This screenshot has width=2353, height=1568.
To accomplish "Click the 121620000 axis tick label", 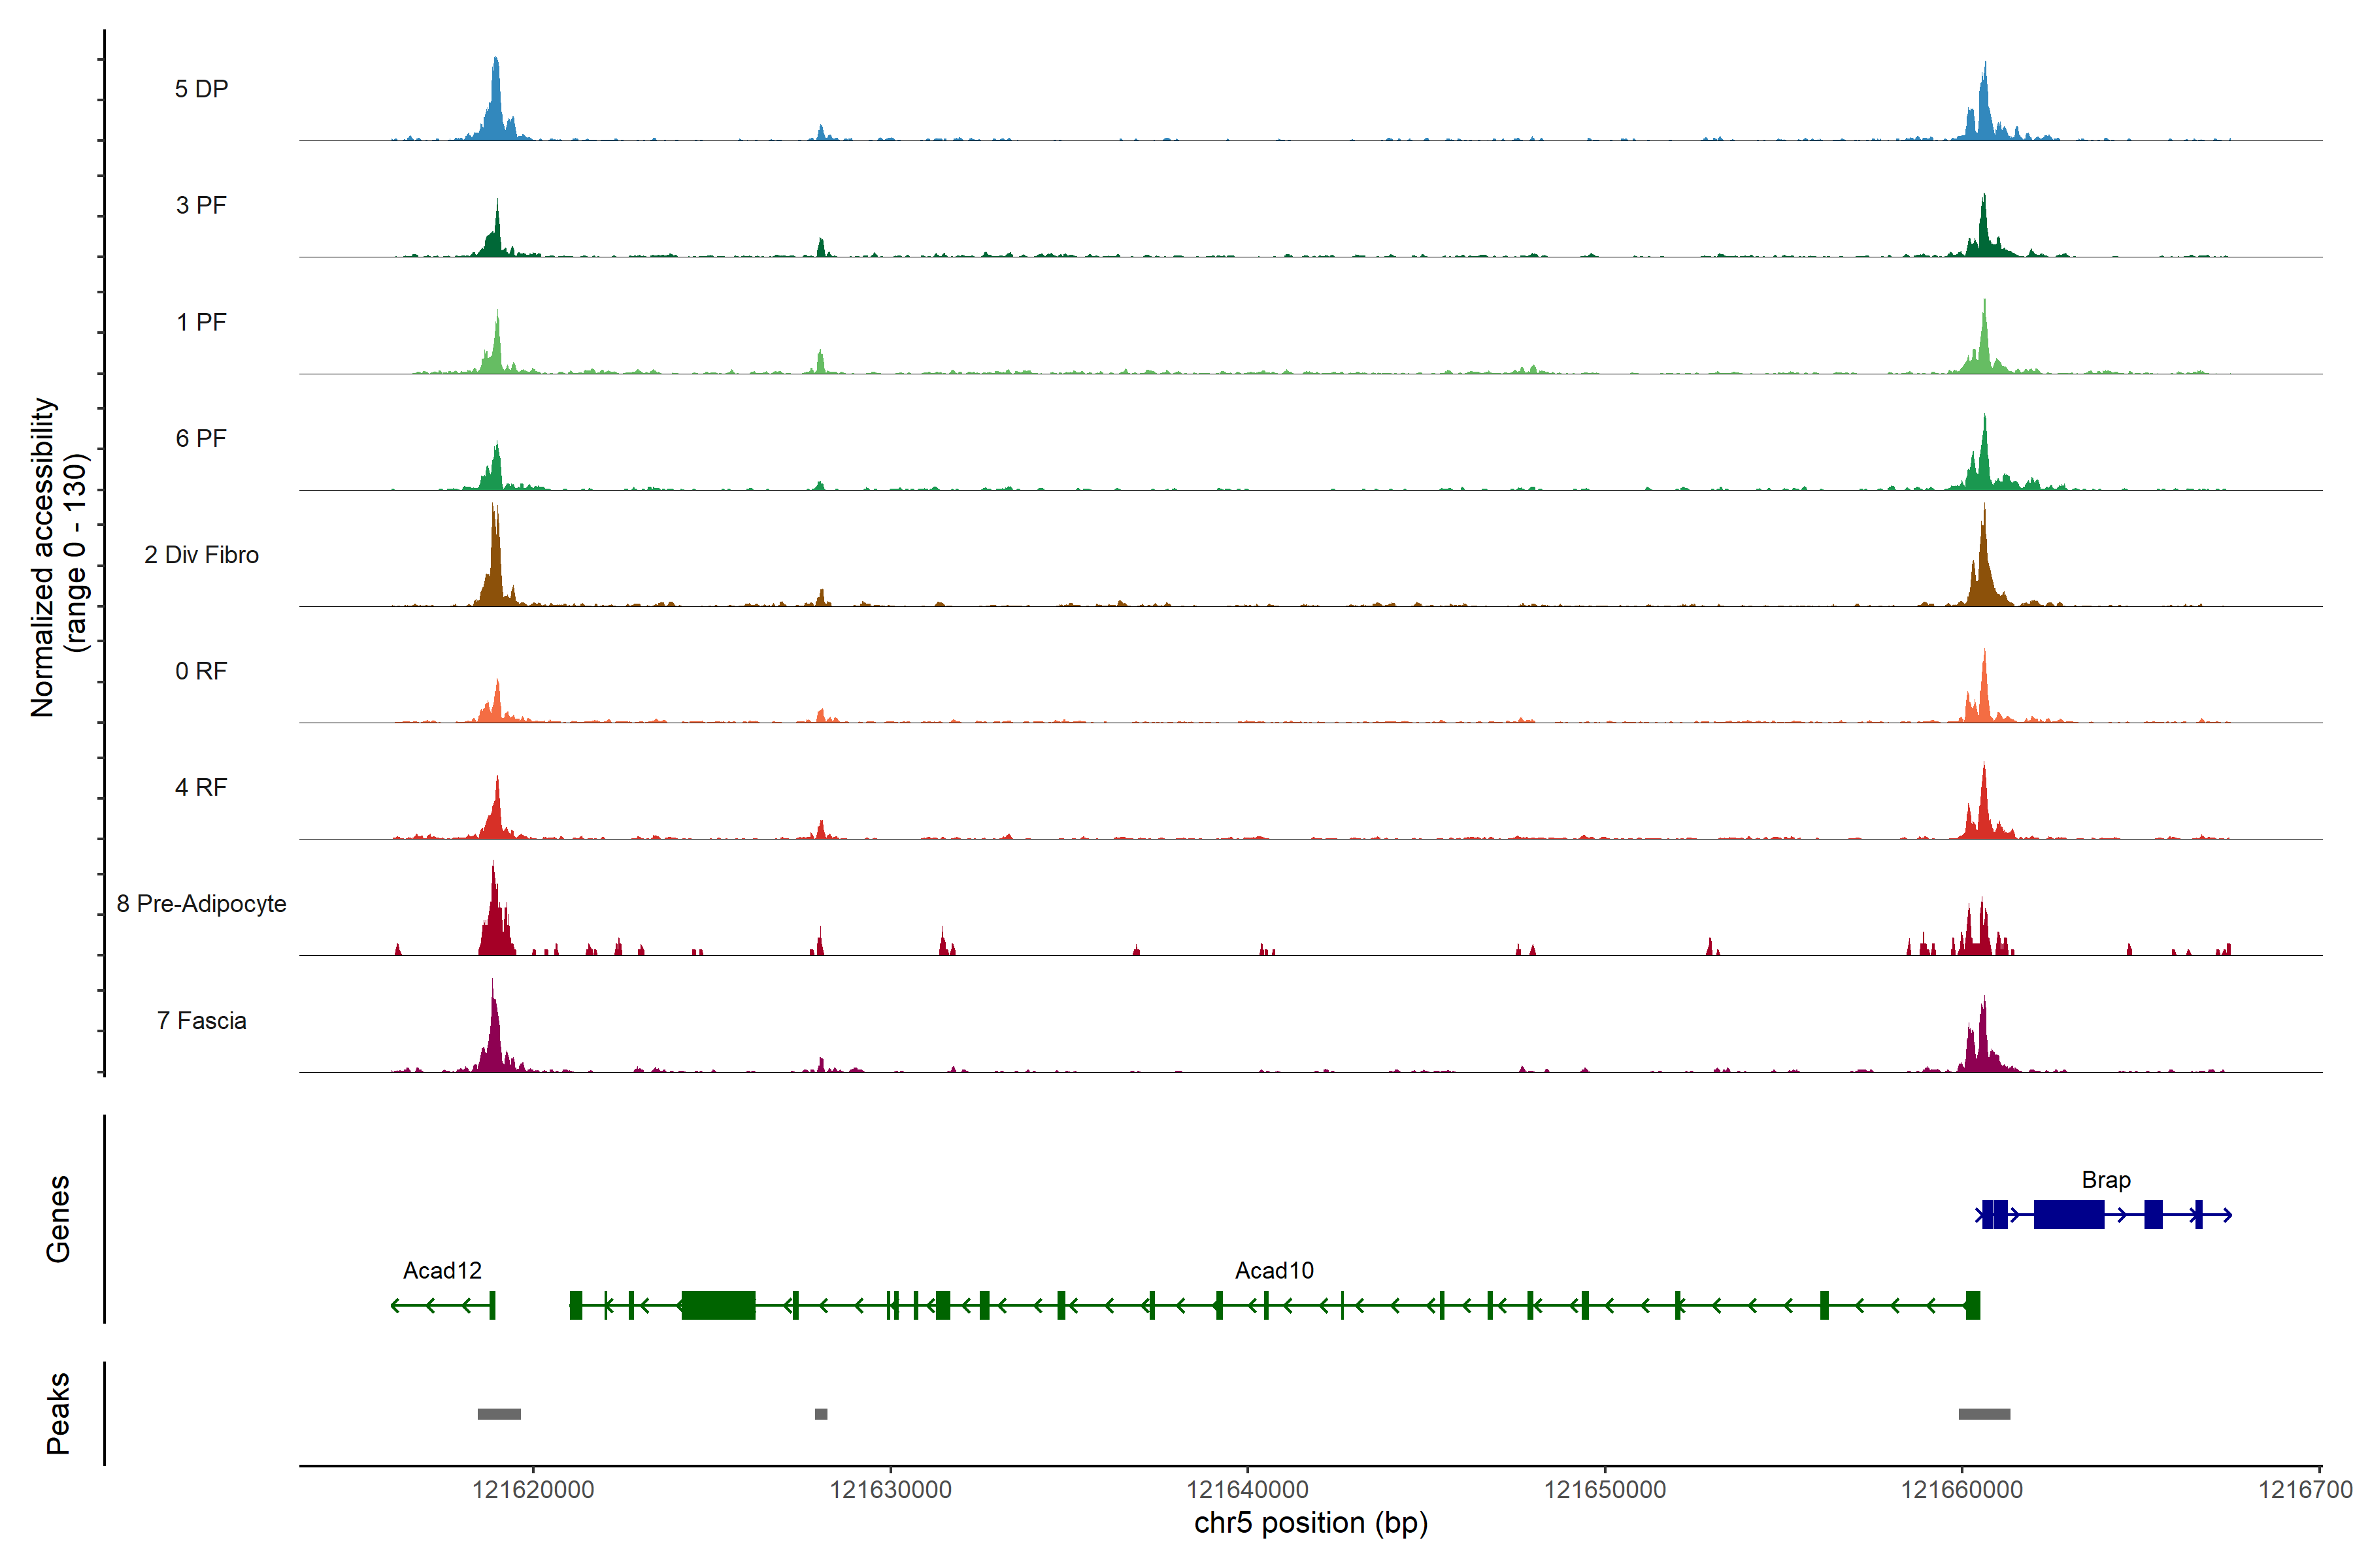I will (x=532, y=1490).
